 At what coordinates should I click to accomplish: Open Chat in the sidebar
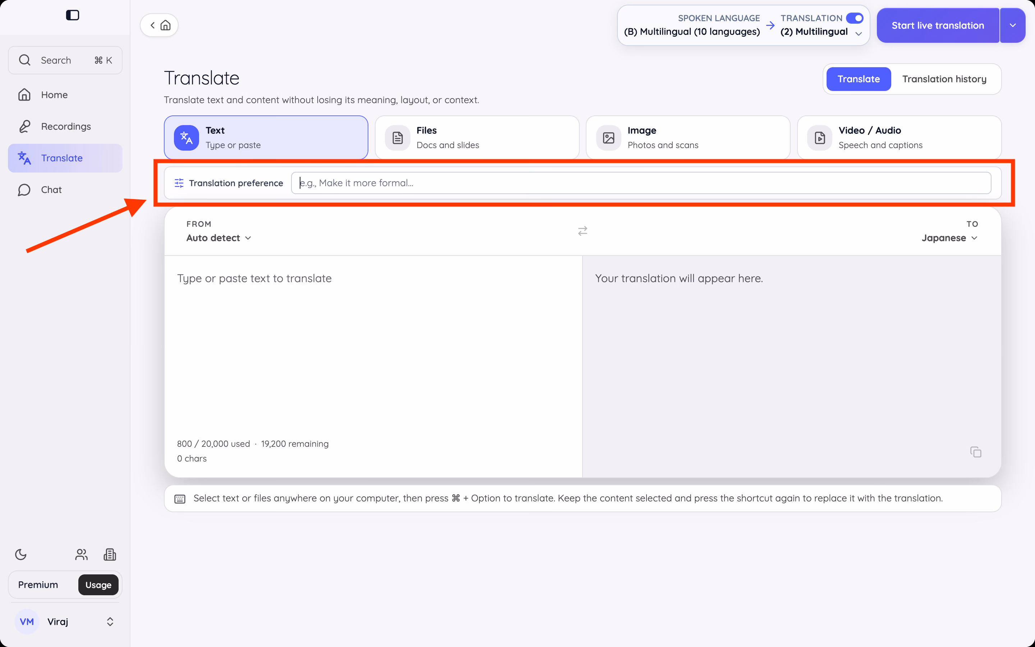click(x=65, y=189)
